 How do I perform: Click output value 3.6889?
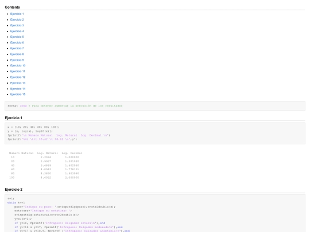(x=46, y=166)
